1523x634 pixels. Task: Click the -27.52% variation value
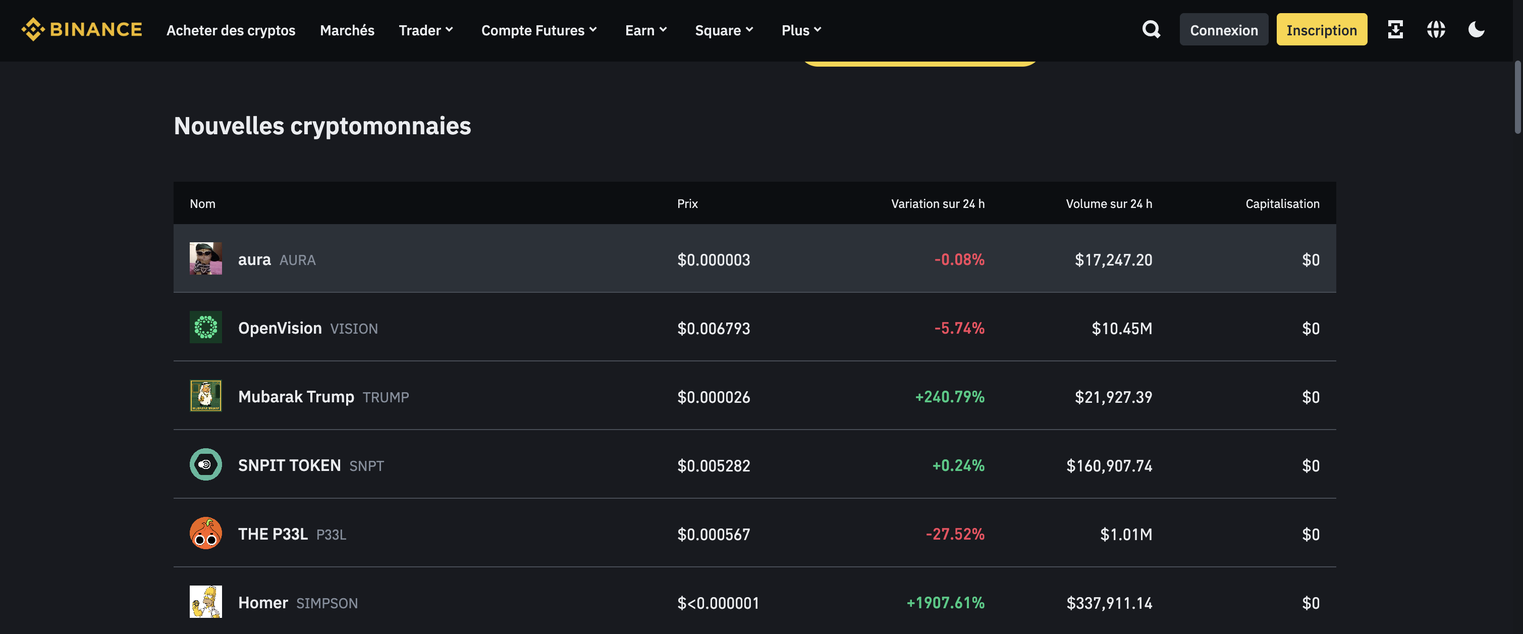[x=955, y=534]
